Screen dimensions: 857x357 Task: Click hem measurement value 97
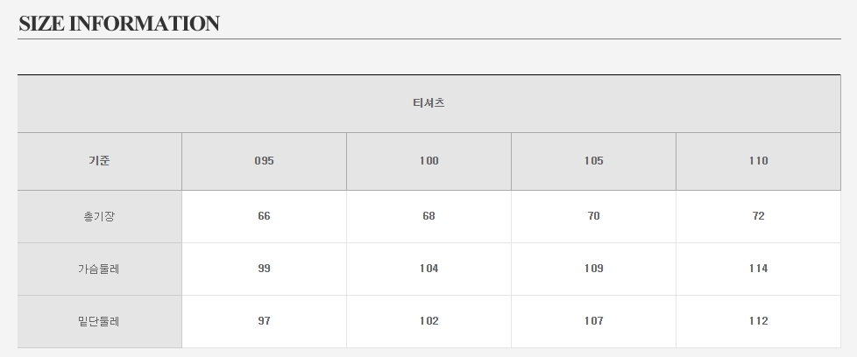tap(264, 321)
